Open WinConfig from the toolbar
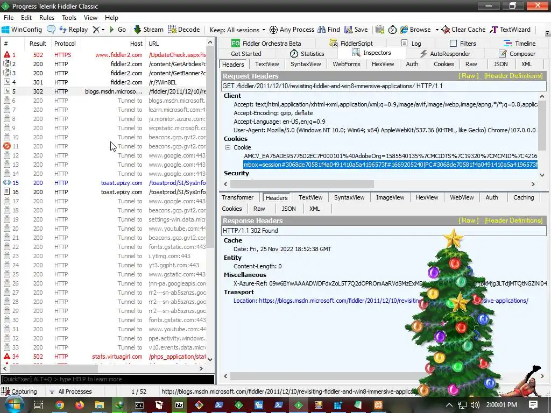 click(x=22, y=30)
